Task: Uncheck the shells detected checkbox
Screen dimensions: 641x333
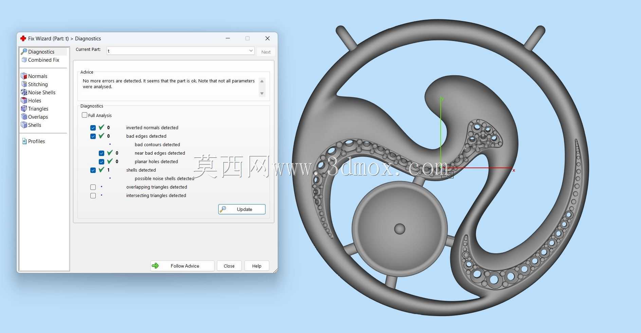Action: click(x=93, y=170)
